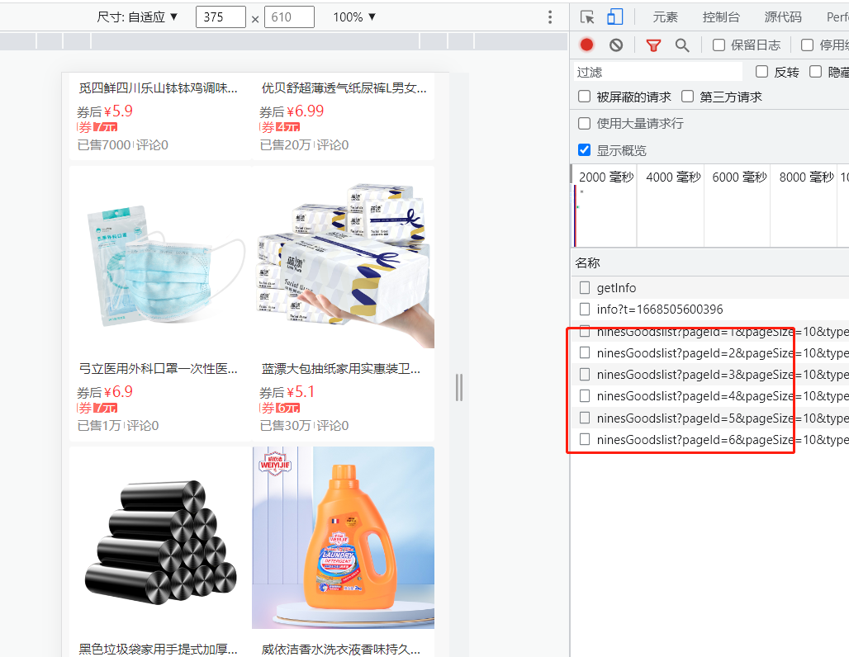Viewport: 849px width, 657px height.
Task: Select ninesGoodslist pageId=2 request
Action: 710,353
